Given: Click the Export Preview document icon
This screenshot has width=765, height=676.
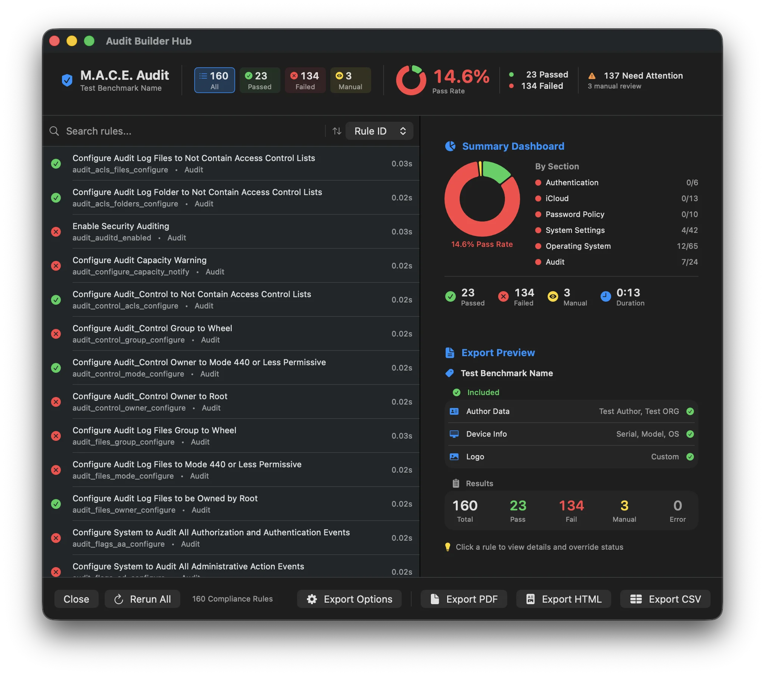Looking at the screenshot, I should 450,353.
